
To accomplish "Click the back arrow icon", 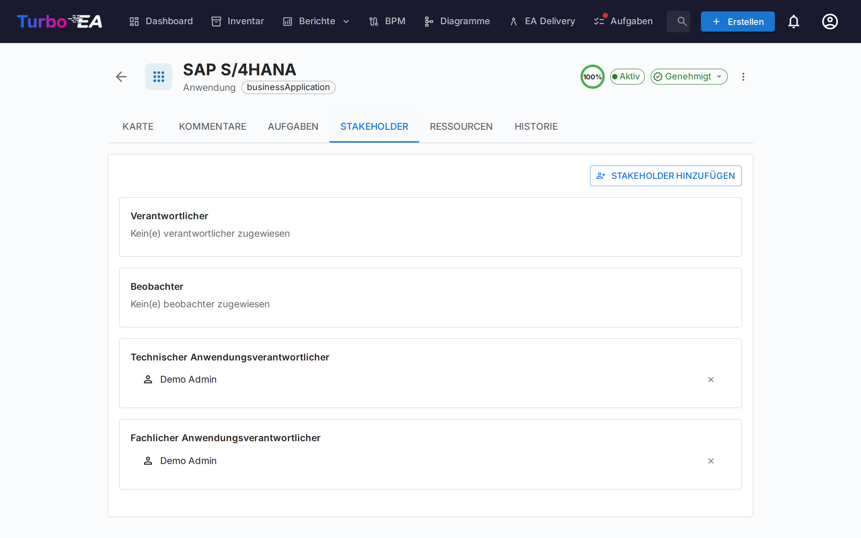I will [121, 77].
